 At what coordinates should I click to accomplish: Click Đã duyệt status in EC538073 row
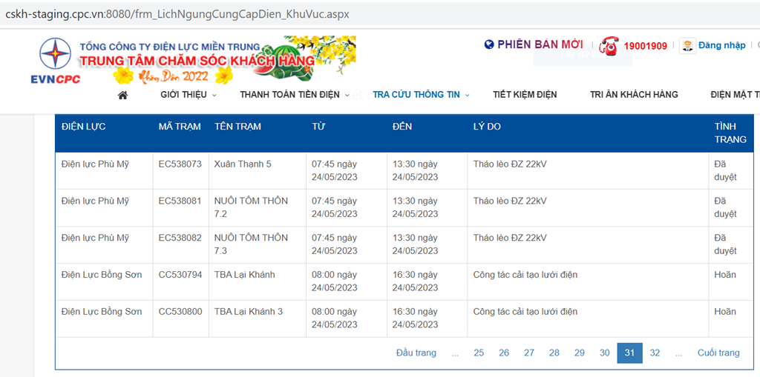(726, 170)
